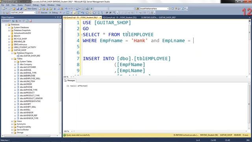Open the Help menu

click(58, 5)
